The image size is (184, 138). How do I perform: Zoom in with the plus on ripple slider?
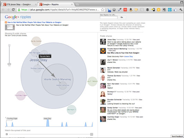pyautogui.click(x=9, y=45)
